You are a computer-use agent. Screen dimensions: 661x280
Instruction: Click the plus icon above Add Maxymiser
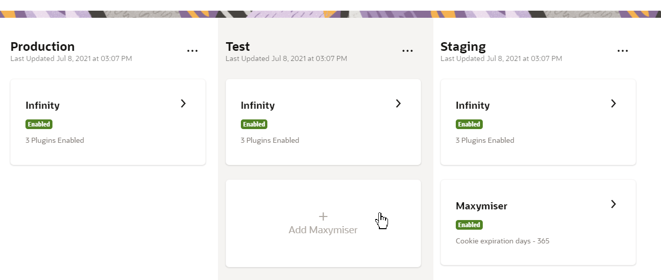pyautogui.click(x=323, y=217)
